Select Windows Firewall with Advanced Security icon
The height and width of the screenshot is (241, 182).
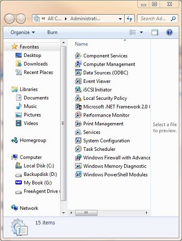[x=78, y=158]
